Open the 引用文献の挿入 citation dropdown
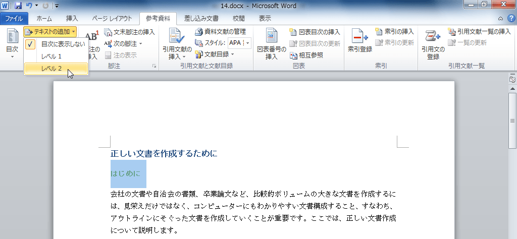Screen dimensions: 517x239 (177, 44)
